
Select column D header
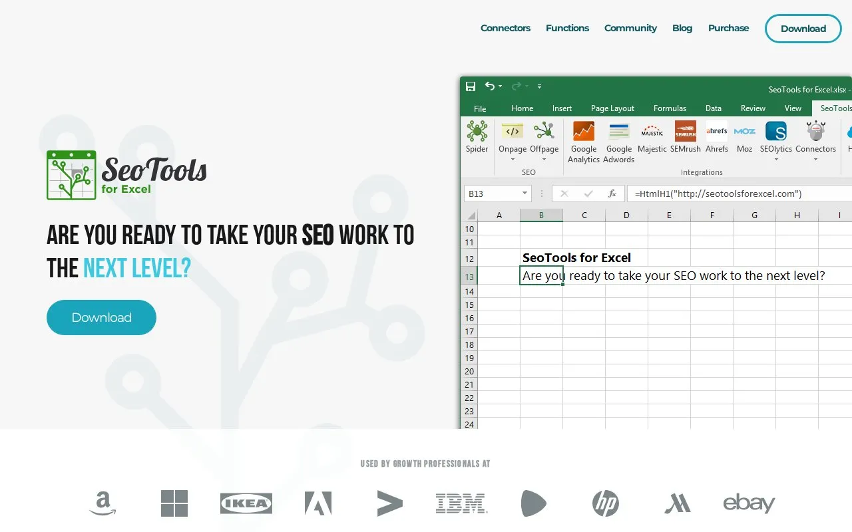point(626,215)
